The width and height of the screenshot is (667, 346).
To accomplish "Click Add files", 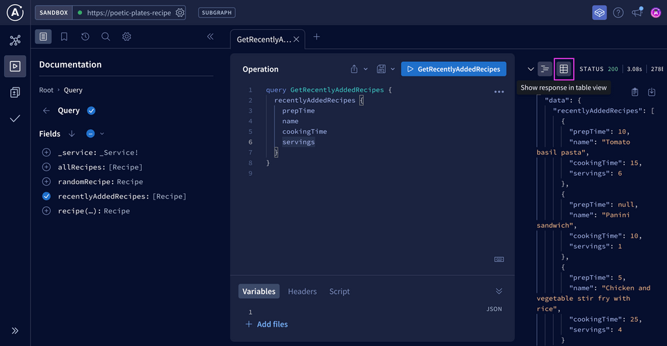I will click(x=267, y=324).
